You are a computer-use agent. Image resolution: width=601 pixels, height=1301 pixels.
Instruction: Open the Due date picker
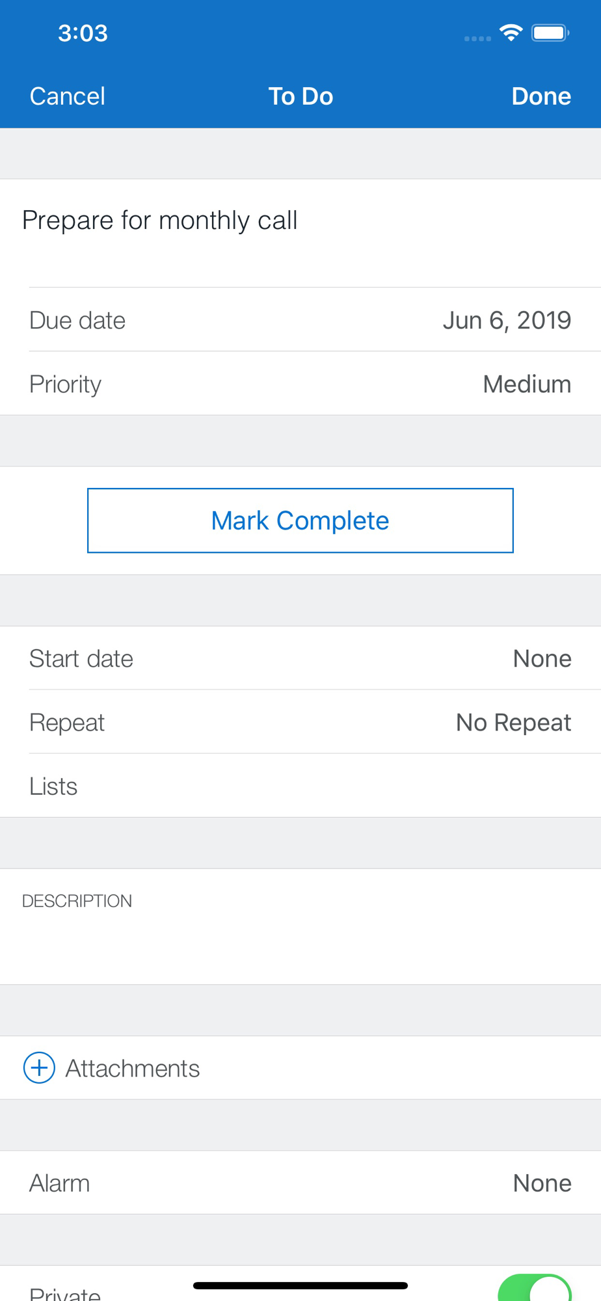(300, 319)
